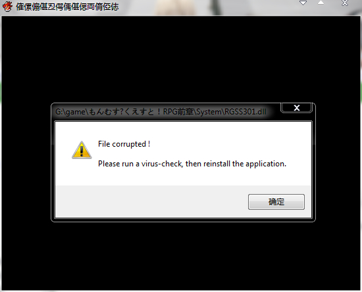
Task: Click the word "reinstall" in the message
Action: click(x=217, y=164)
